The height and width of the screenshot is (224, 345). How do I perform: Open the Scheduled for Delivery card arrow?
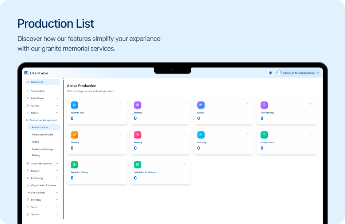tap(184, 164)
